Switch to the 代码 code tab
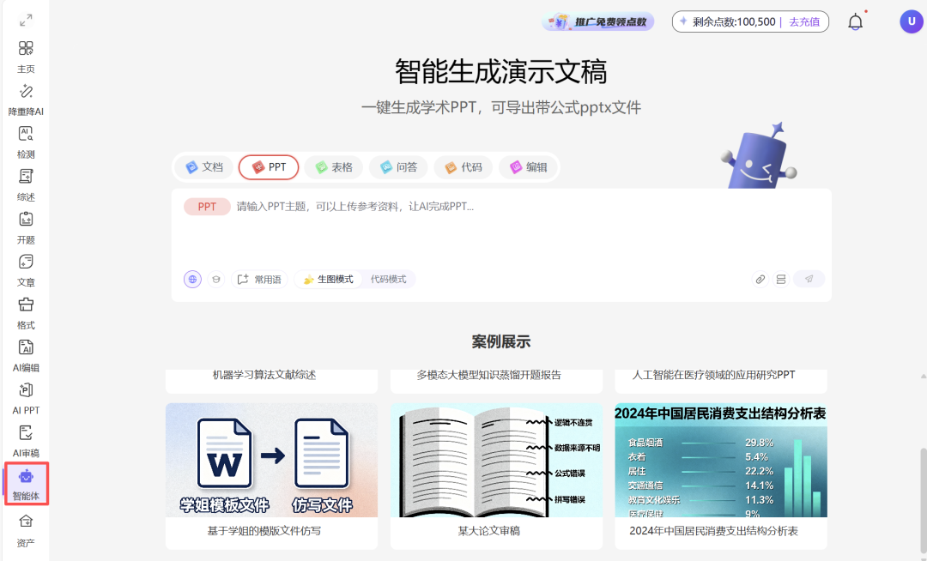This screenshot has height=561, width=927. coord(463,167)
